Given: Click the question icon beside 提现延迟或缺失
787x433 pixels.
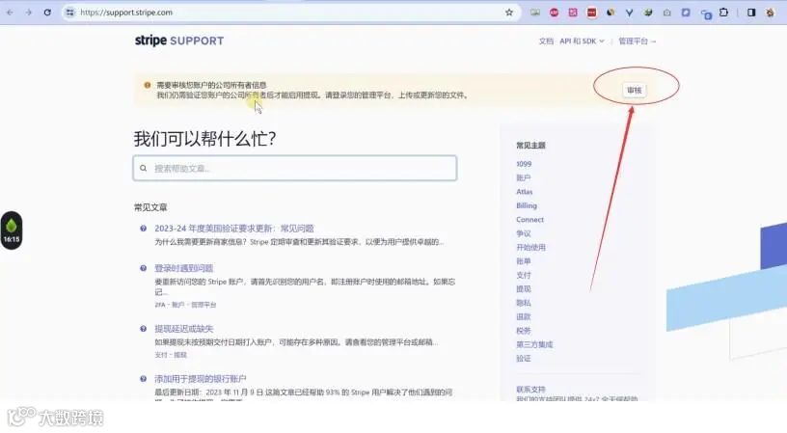Looking at the screenshot, I should point(143,329).
